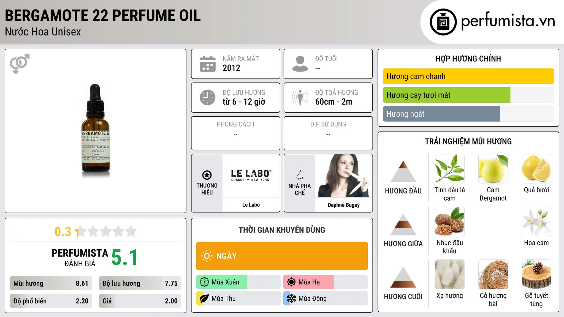Click the top notes pyramid icon
Viewport: 564px width, 317px height.
(403, 171)
